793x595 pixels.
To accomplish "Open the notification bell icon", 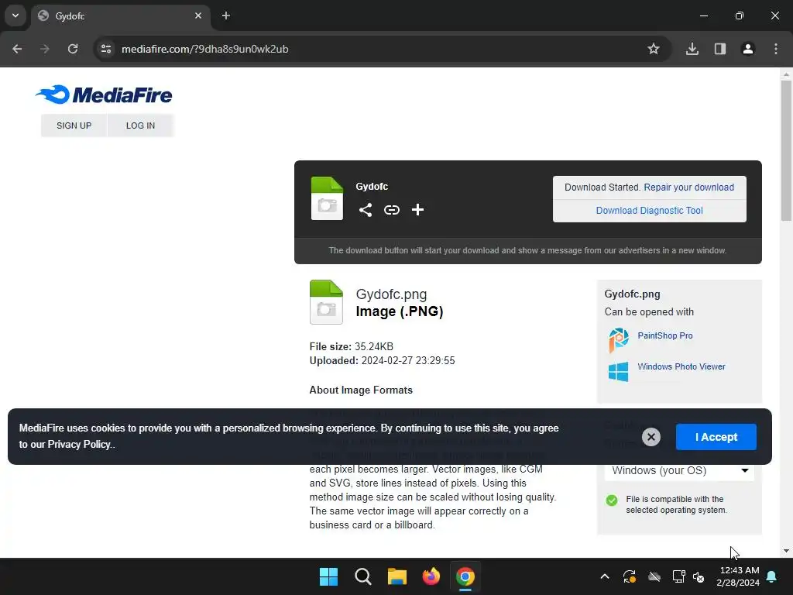I will [x=772, y=576].
